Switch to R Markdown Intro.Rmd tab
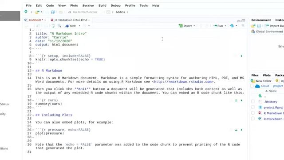 coord(71,20)
